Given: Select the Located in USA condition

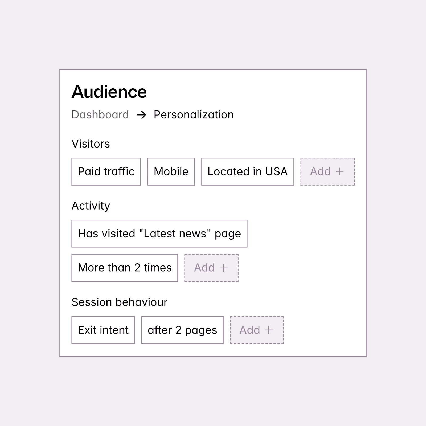Looking at the screenshot, I should pyautogui.click(x=248, y=171).
